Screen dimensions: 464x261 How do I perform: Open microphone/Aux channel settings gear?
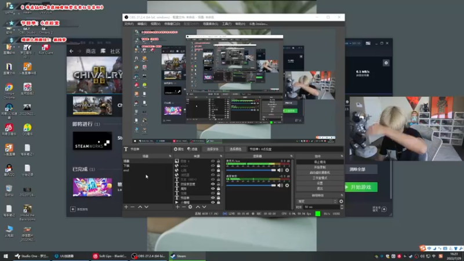pyautogui.click(x=287, y=170)
